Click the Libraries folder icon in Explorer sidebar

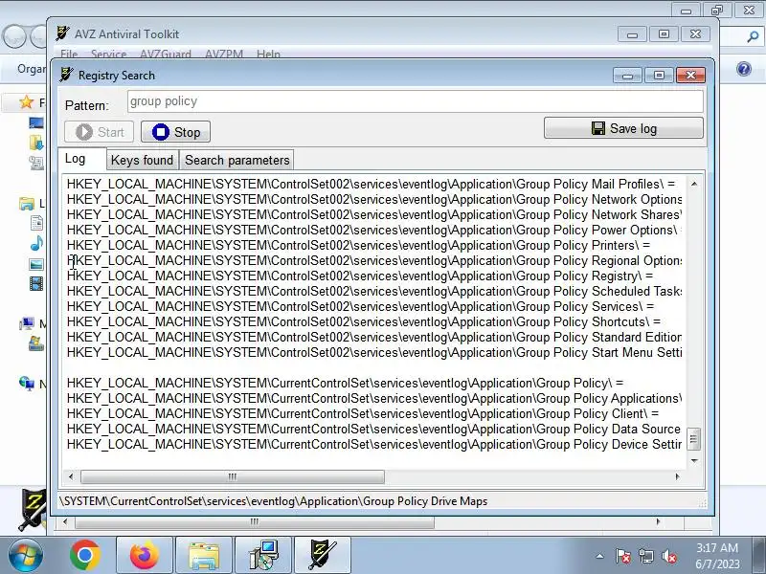27,203
